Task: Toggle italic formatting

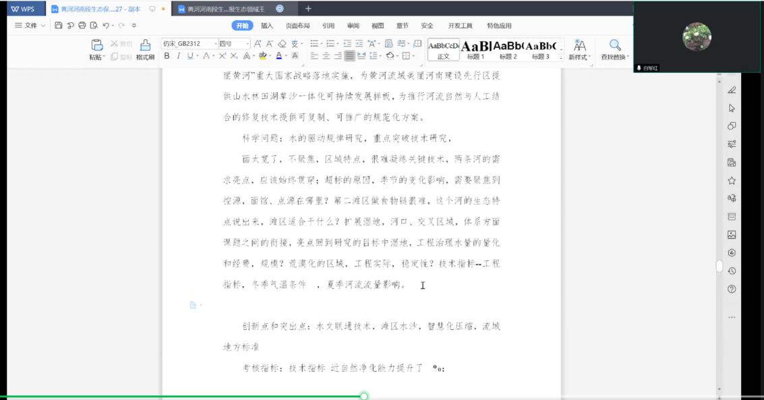Action: pyautogui.click(x=178, y=56)
